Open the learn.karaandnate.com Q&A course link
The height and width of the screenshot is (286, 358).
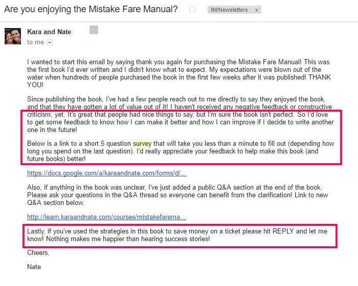pos(106,217)
